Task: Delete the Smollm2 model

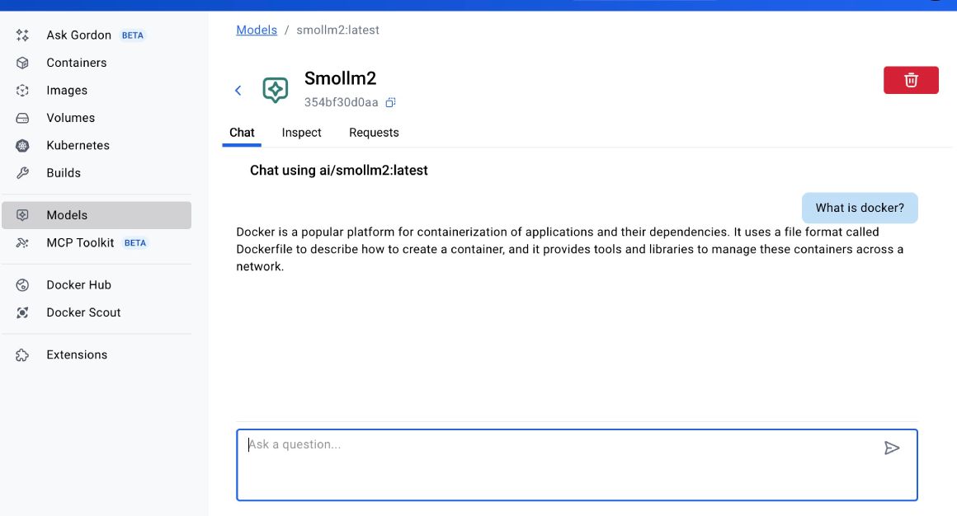Action: [911, 80]
